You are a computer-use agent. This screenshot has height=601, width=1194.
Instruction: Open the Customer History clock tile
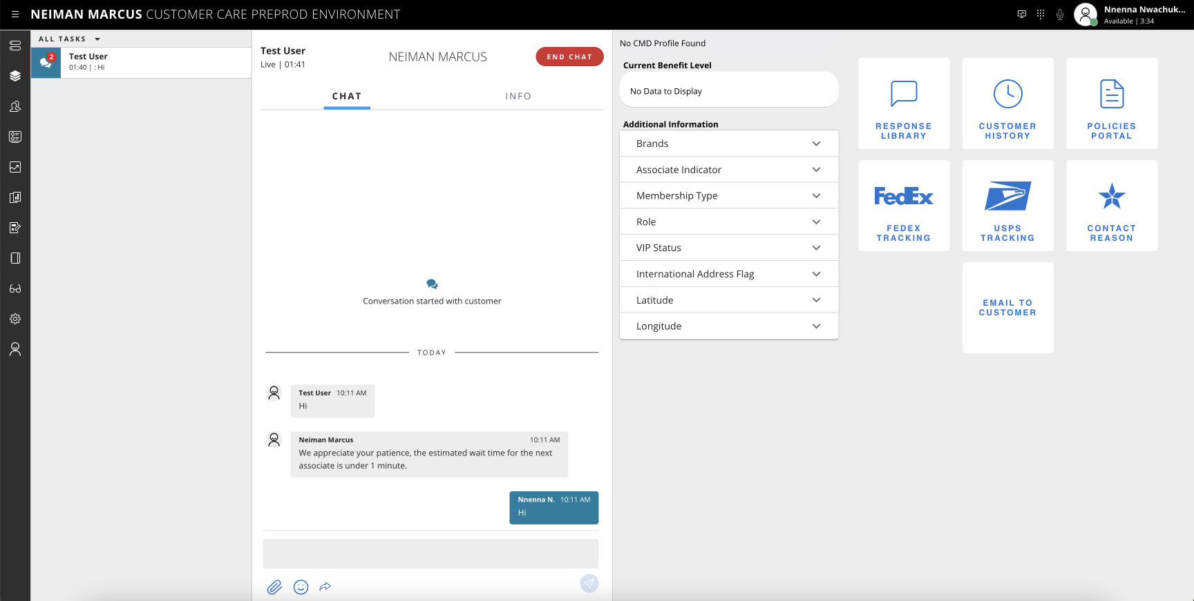pyautogui.click(x=1007, y=104)
